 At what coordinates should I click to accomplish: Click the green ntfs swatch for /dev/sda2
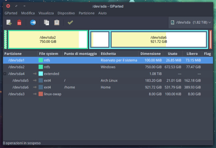[41, 67]
